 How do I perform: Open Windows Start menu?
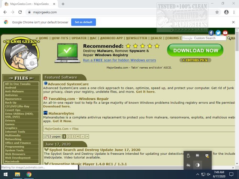[x=6, y=174]
